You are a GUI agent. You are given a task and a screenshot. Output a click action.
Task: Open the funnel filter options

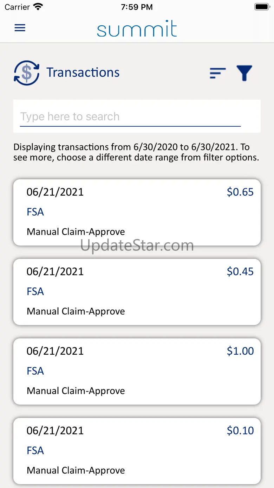click(244, 73)
